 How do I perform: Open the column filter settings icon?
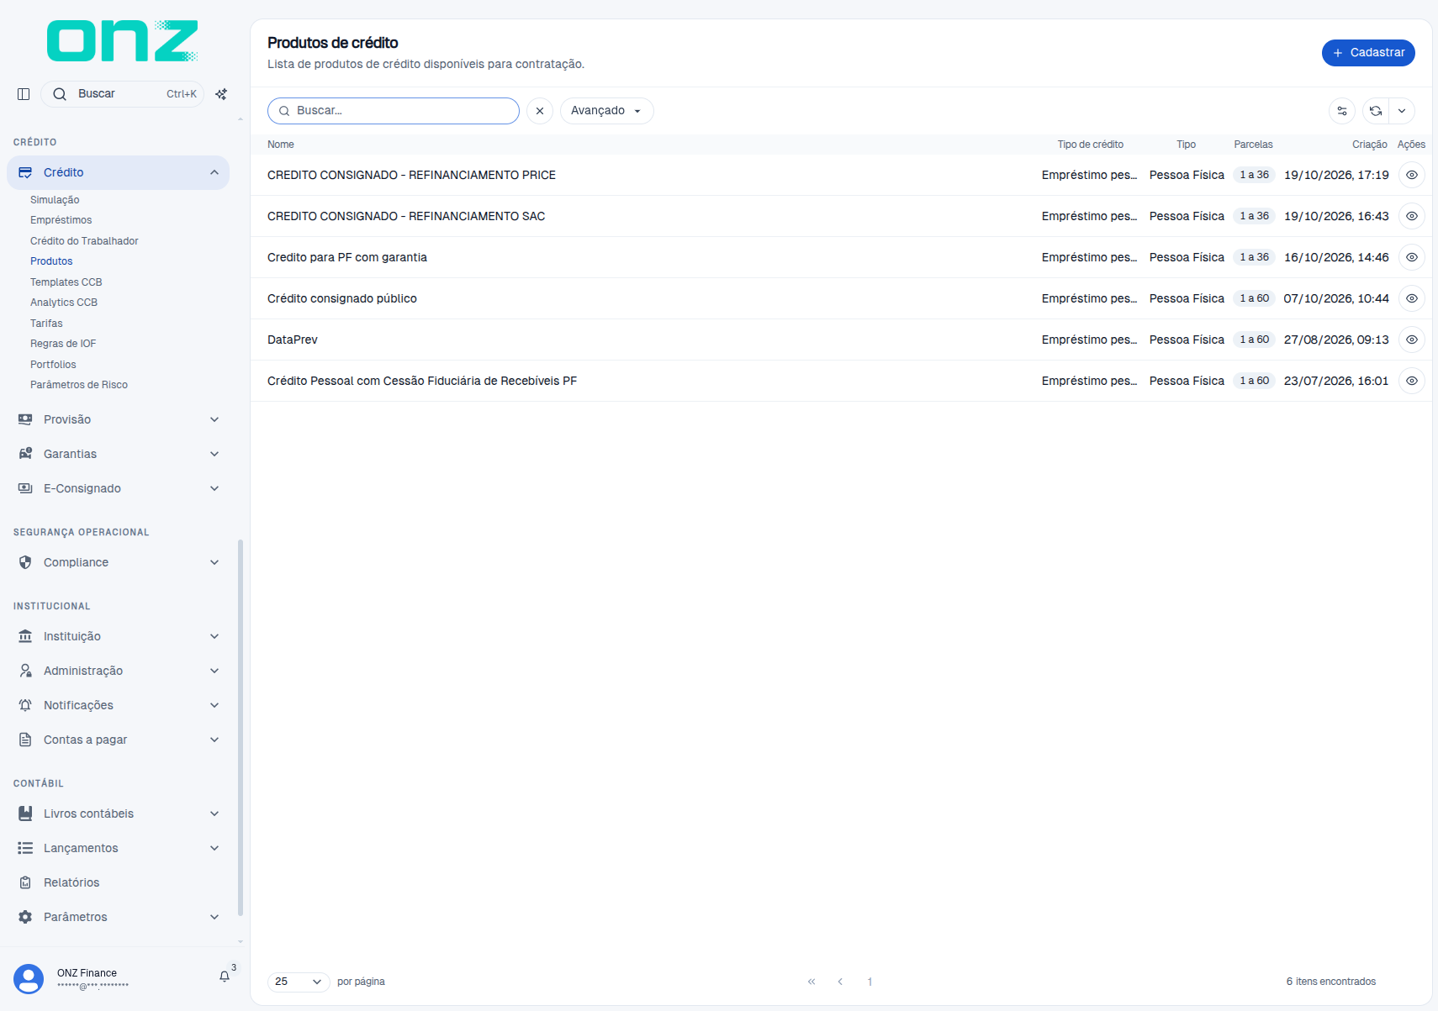point(1342,111)
